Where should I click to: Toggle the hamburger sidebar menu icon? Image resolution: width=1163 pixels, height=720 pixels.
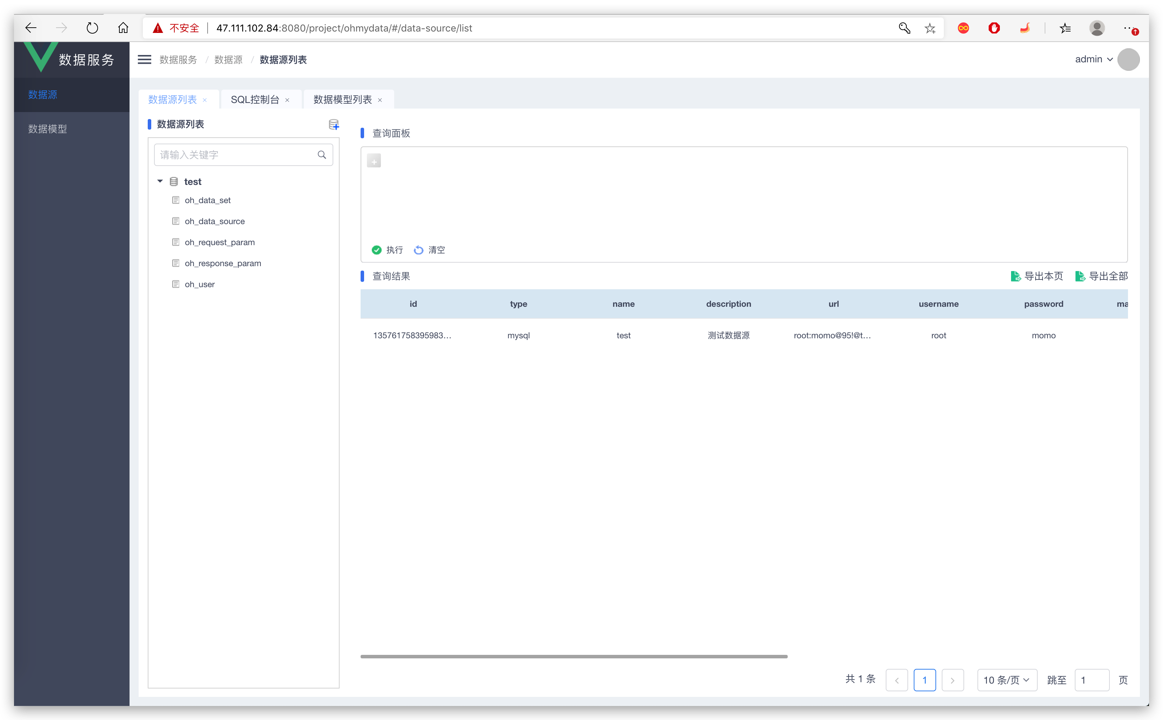pos(144,60)
